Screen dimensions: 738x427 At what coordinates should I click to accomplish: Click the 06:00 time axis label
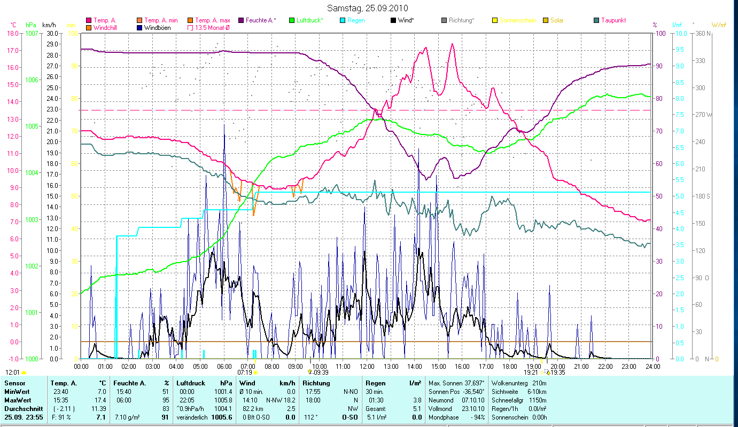[224, 367]
